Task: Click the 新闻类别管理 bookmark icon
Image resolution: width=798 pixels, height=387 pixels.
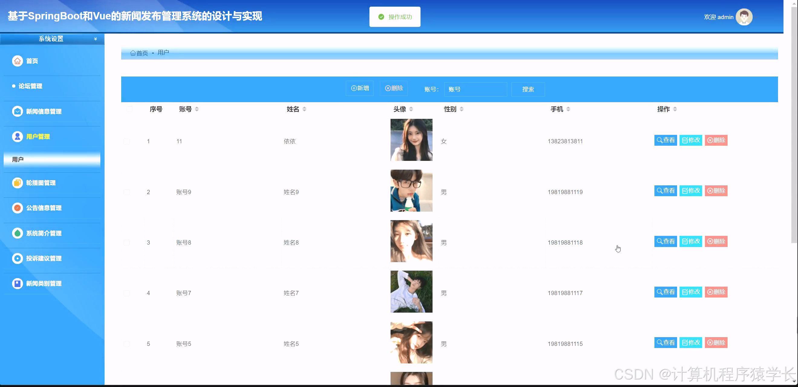Action: tap(17, 283)
